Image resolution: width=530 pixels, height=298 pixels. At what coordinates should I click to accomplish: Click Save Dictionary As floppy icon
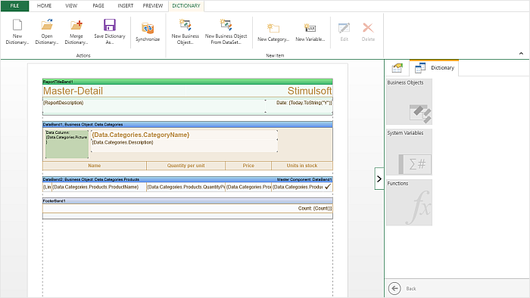[x=110, y=25]
